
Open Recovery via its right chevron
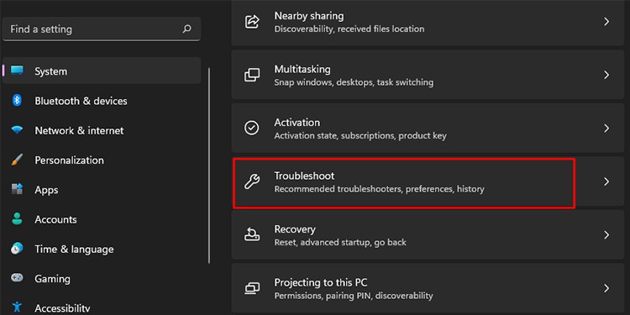pyautogui.click(x=606, y=235)
